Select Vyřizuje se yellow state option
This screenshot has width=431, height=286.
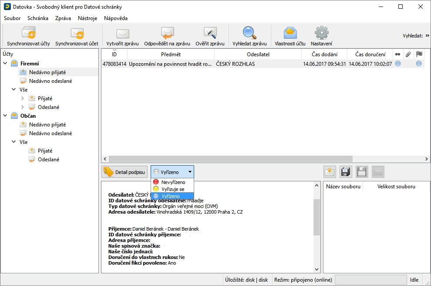(x=173, y=189)
